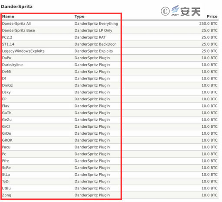Click the Type column header
222x202 pixels.
tap(79, 17)
